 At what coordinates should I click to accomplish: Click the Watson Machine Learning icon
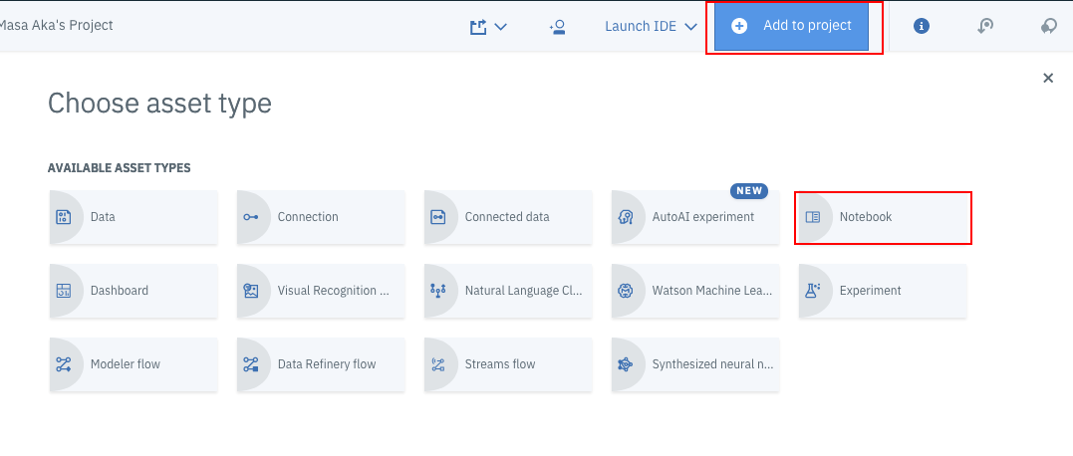(625, 291)
